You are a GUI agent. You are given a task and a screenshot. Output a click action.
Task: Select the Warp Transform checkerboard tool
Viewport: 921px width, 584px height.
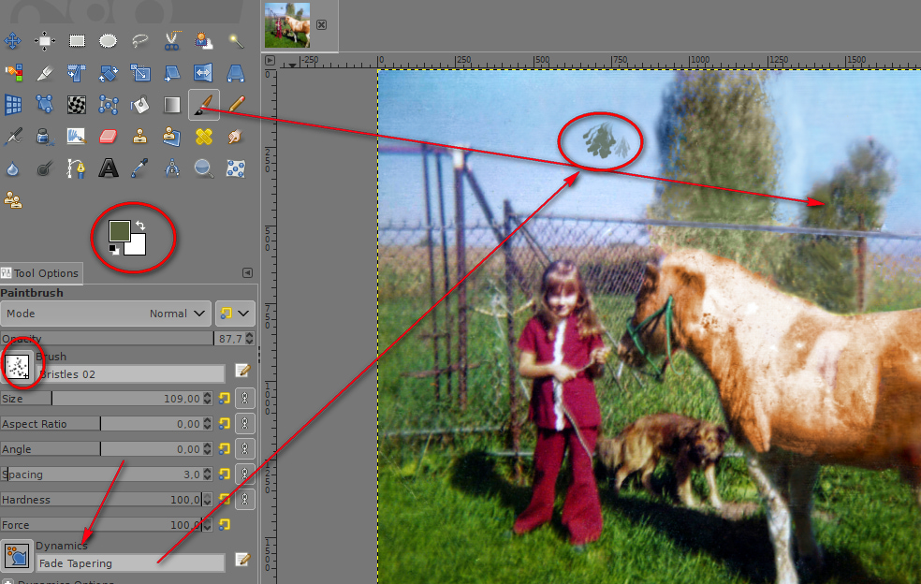pos(77,105)
